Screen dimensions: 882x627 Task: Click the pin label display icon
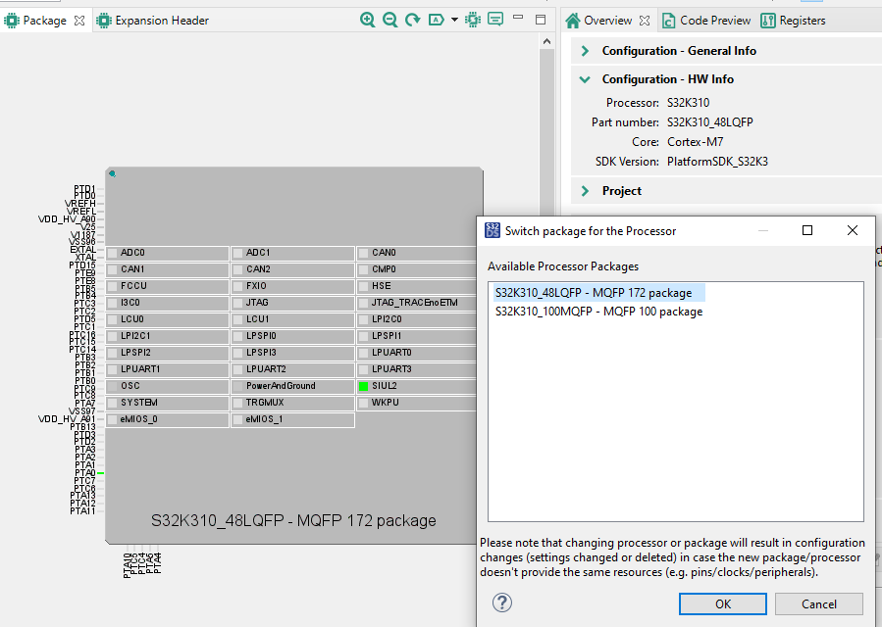coord(436,19)
